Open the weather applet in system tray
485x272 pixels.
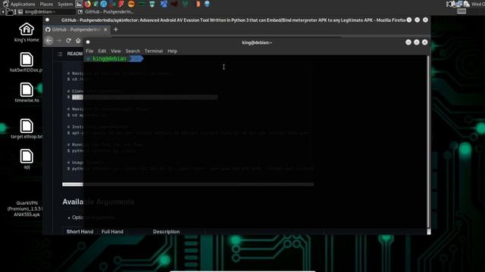click(467, 4)
